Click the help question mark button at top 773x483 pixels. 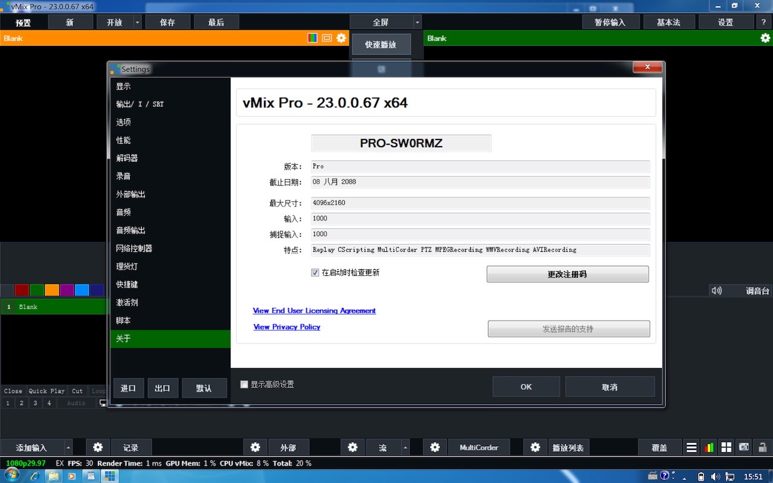tap(763, 22)
